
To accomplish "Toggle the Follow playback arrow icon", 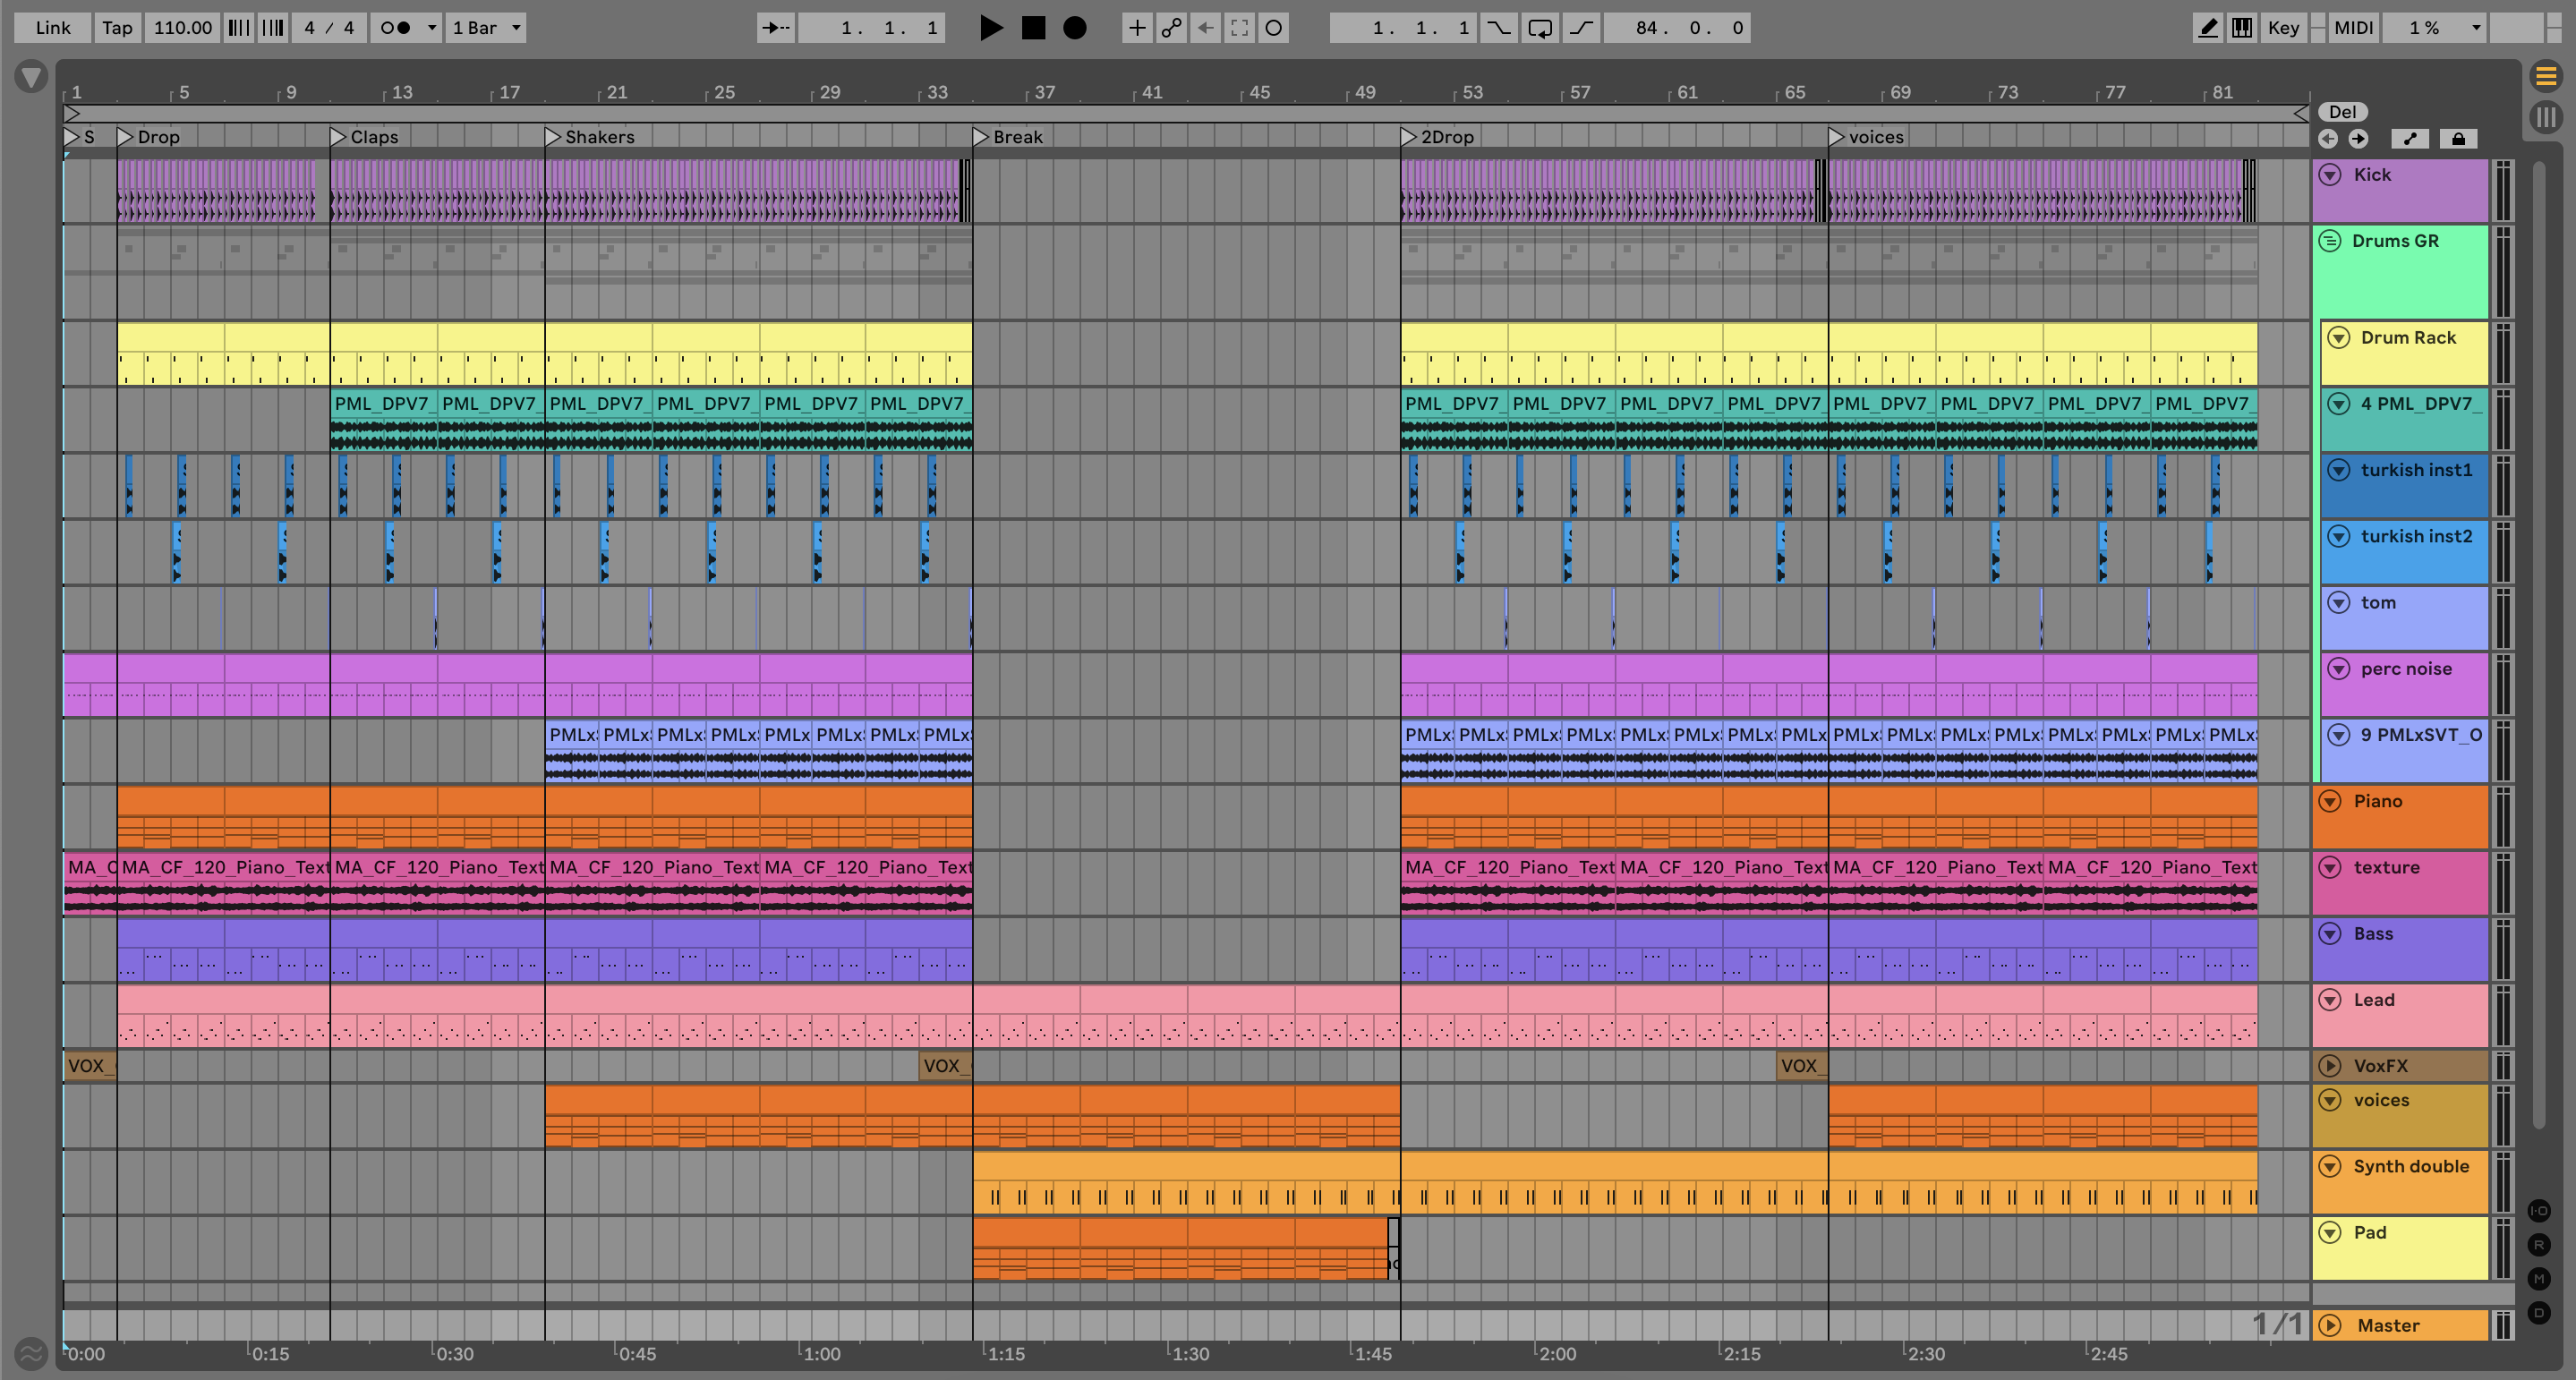I will tap(775, 28).
